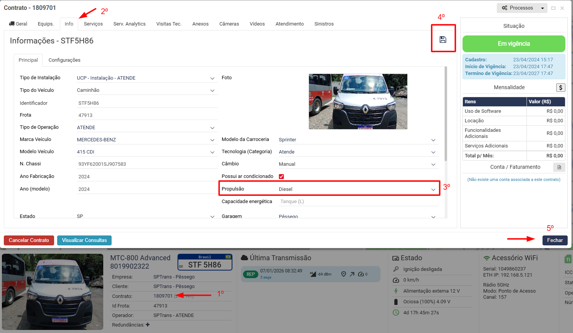This screenshot has height=333, width=573.
Task: Click the speedometer icon in Última Transmissão
Action: [x=361, y=274]
